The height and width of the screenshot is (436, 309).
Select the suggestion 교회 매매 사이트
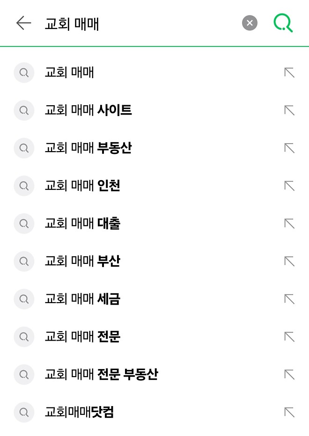click(87, 110)
